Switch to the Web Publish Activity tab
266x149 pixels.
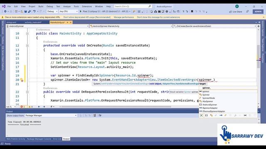point(16,139)
